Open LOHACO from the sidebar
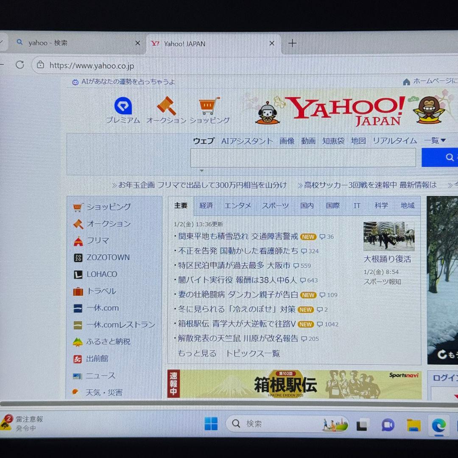The width and height of the screenshot is (458, 458). (x=102, y=274)
